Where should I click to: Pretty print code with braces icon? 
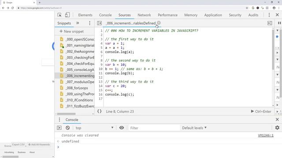99,111
